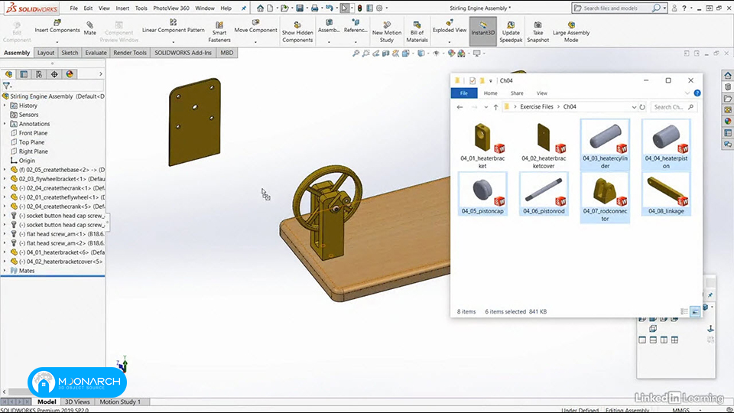The width and height of the screenshot is (734, 413).
Task: Refresh the Ch04 folder view
Action: pos(642,107)
